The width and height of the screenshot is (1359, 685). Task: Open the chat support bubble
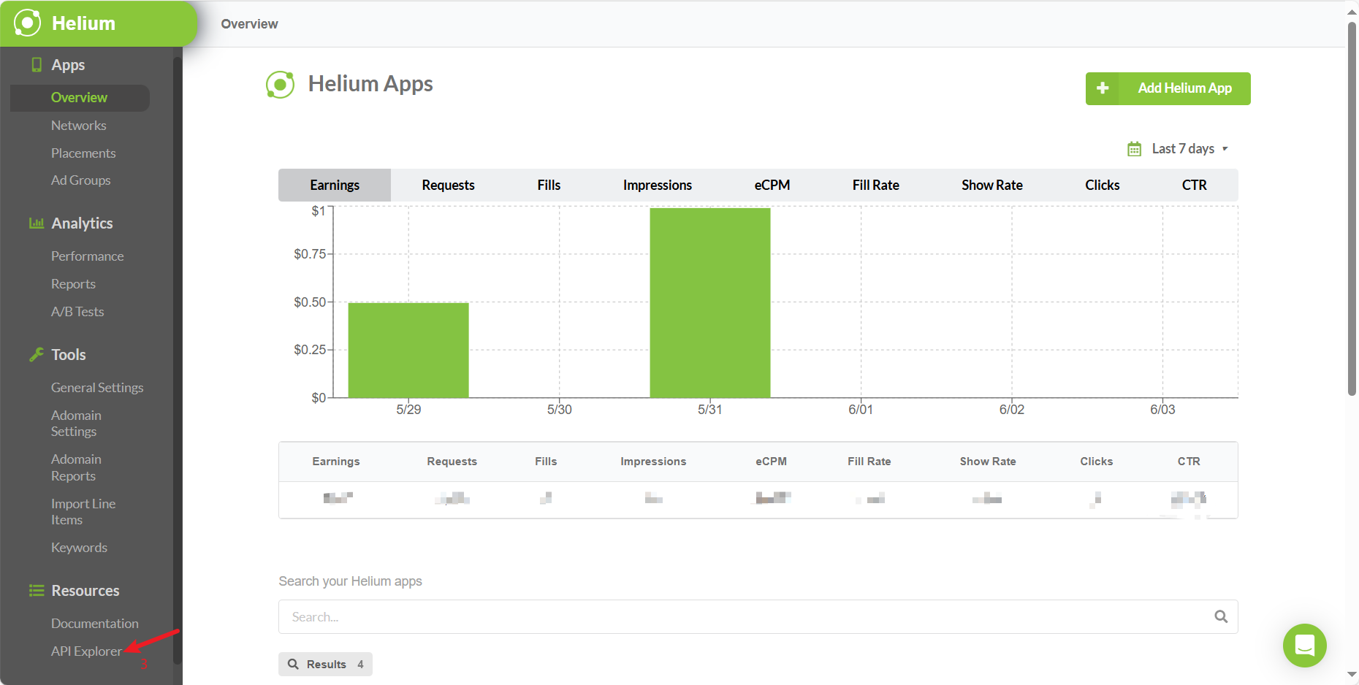coord(1304,646)
